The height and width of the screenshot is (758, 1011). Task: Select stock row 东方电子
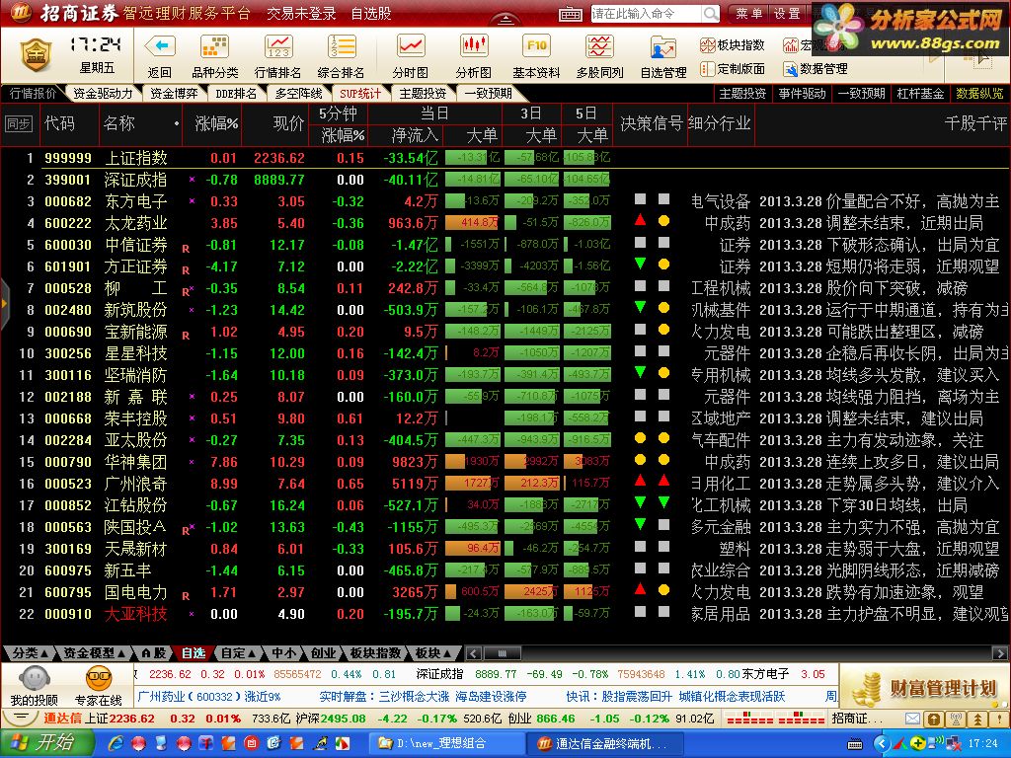[505, 201]
